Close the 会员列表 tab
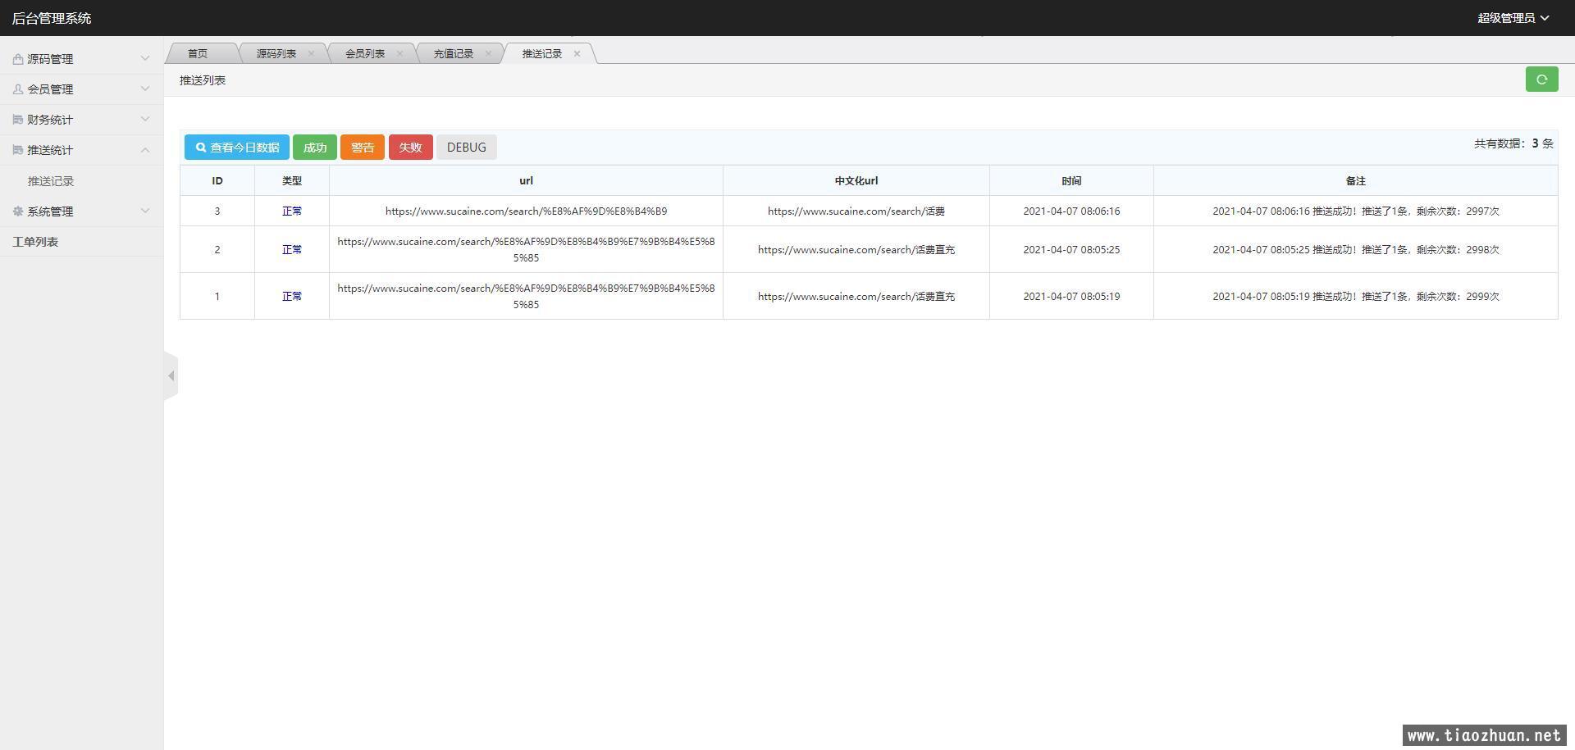This screenshot has height=750, width=1575. coord(399,54)
